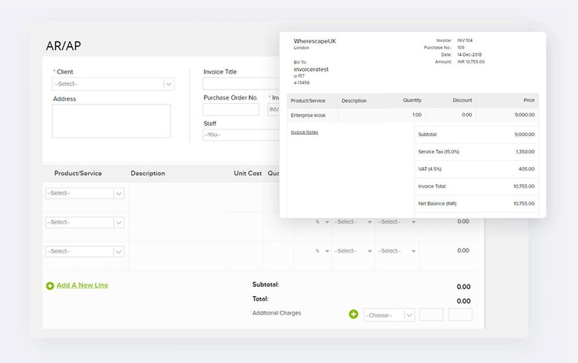Click the Unit Cost column header
This screenshot has height=363, width=578.
[x=247, y=173]
